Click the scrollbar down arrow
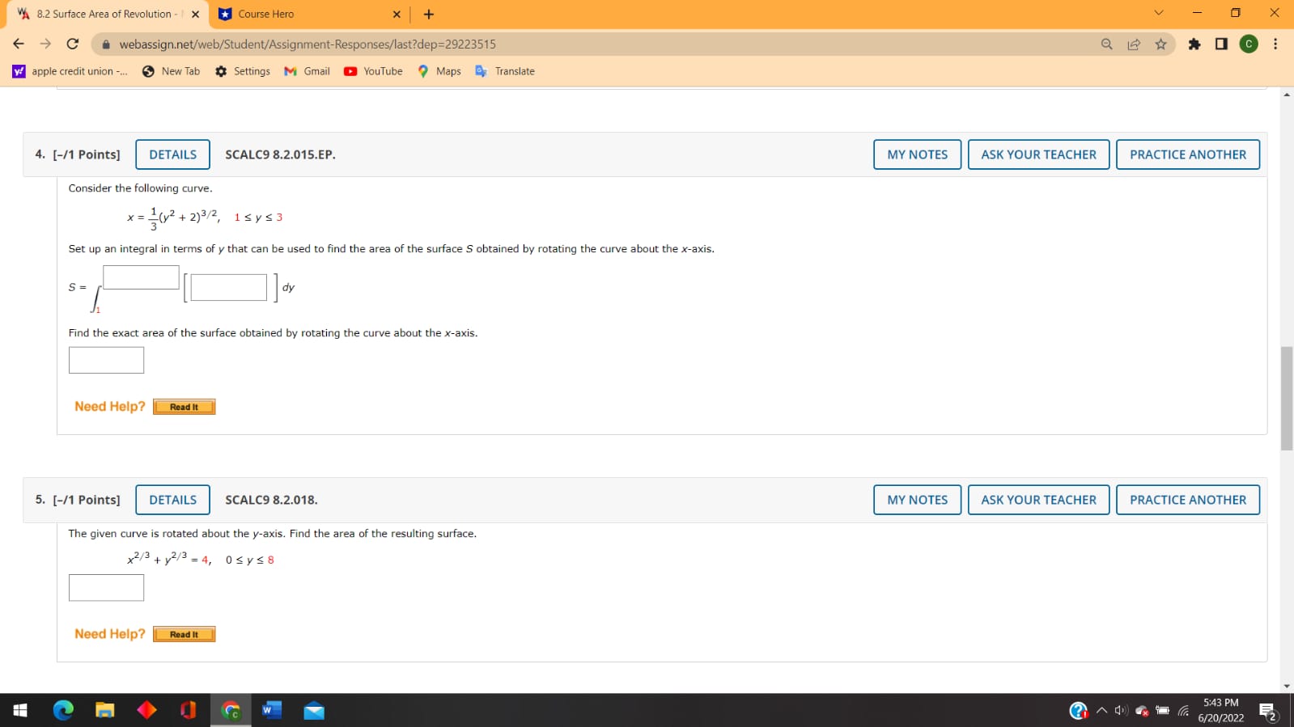Image resolution: width=1294 pixels, height=727 pixels. coord(1287,686)
